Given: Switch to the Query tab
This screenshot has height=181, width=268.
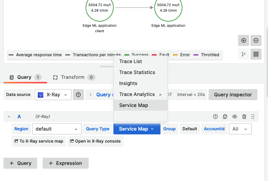Looking at the screenshot, I should tap(25, 77).
